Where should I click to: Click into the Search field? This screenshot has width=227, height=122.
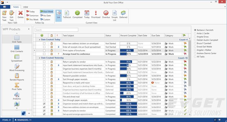[x=57, y=30]
